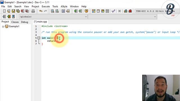The width and height of the screenshot is (180, 101).
Task: Open Profile Analysis bar chart icon
Action: pyautogui.click(x=126, y=11)
